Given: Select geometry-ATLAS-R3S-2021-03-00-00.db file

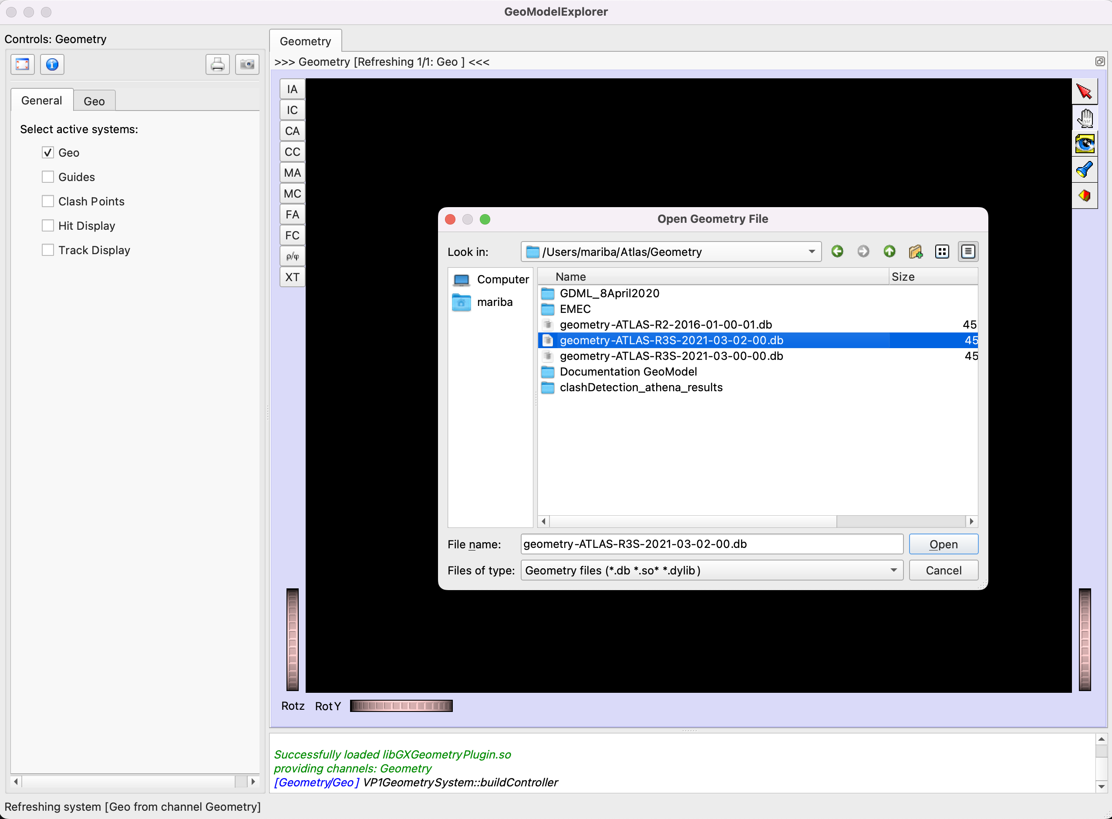Looking at the screenshot, I should tap(758, 356).
